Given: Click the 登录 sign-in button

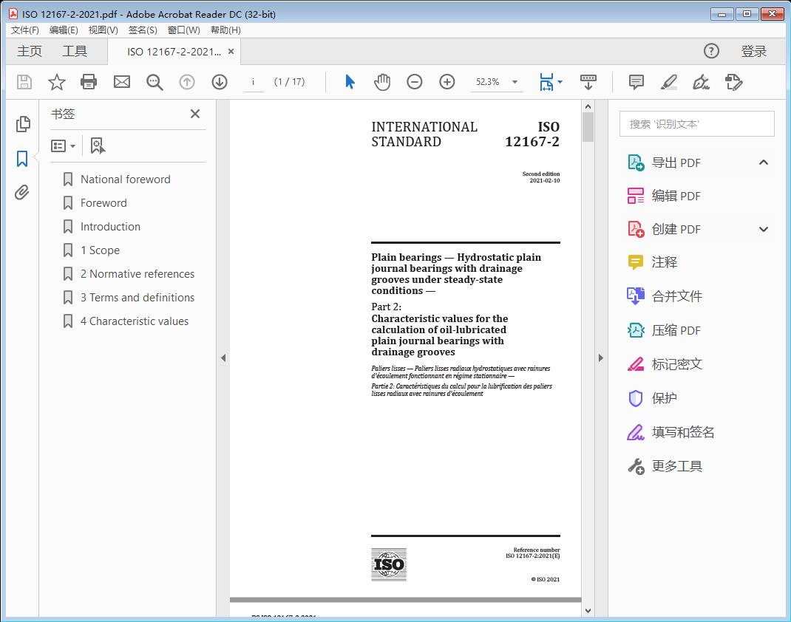Looking at the screenshot, I should [x=753, y=51].
